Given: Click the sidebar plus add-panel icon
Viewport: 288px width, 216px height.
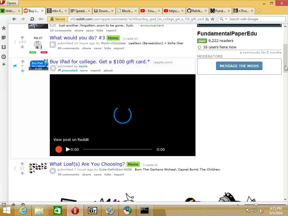Looking at the screenshot, I should coord(4,64).
